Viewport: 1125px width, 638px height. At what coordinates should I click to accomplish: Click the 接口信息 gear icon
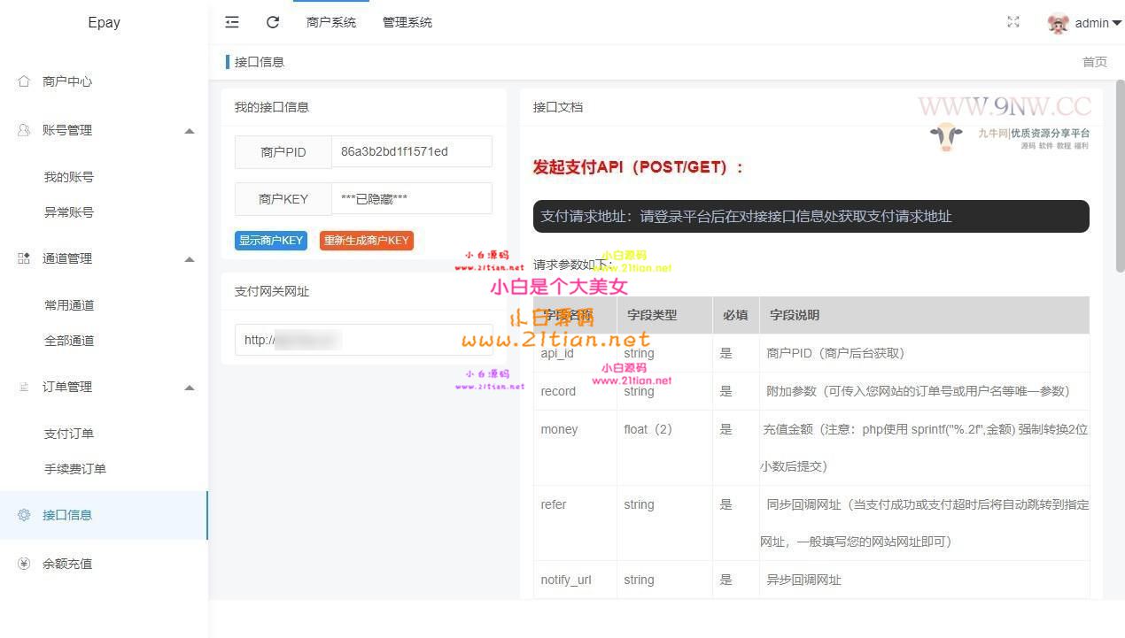(x=24, y=515)
